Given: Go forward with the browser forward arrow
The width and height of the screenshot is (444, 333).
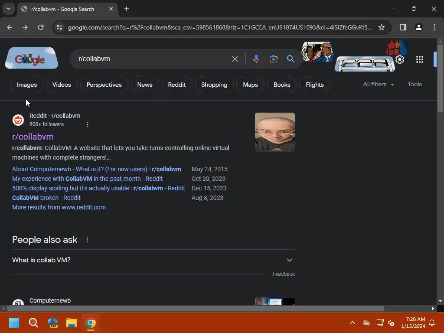Looking at the screenshot, I should (25, 27).
